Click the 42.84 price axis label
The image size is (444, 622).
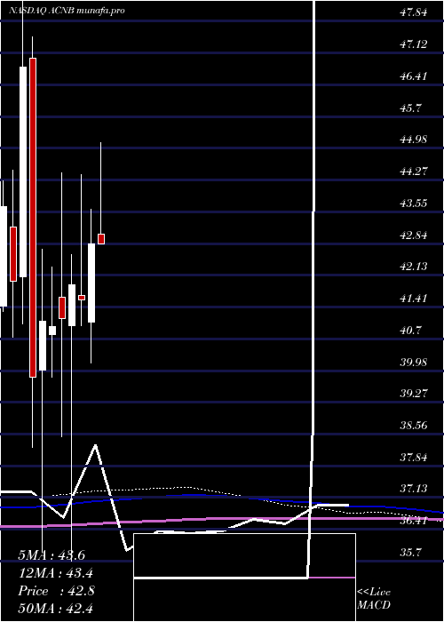click(413, 235)
